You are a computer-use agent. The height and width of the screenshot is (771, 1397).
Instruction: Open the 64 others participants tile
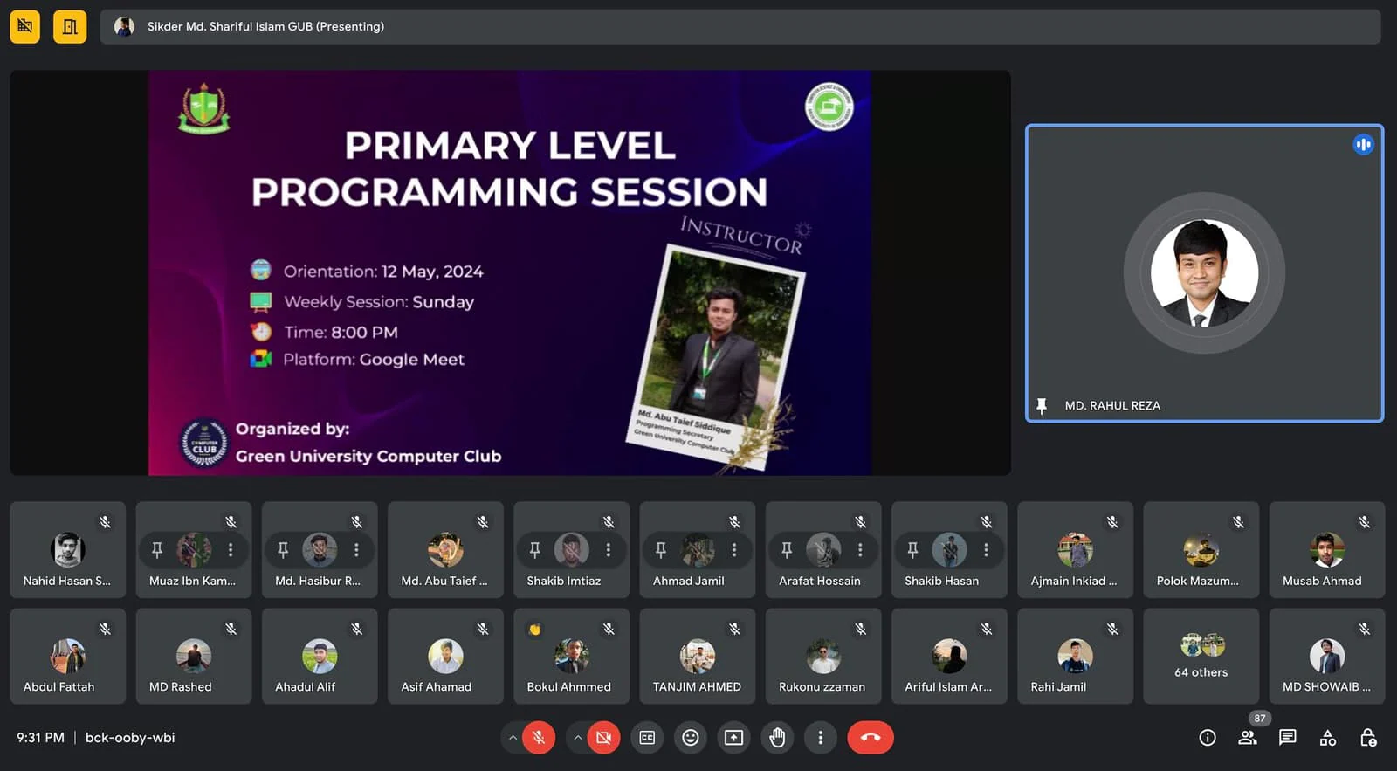(1201, 657)
